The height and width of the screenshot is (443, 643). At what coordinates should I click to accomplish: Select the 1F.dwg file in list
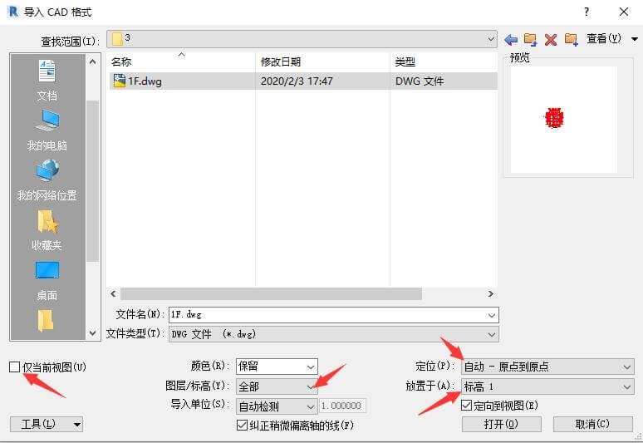[303, 81]
